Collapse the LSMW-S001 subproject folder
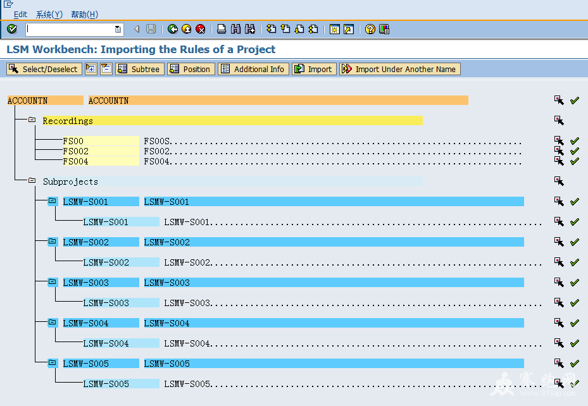This screenshot has height=406, width=588. (52, 200)
